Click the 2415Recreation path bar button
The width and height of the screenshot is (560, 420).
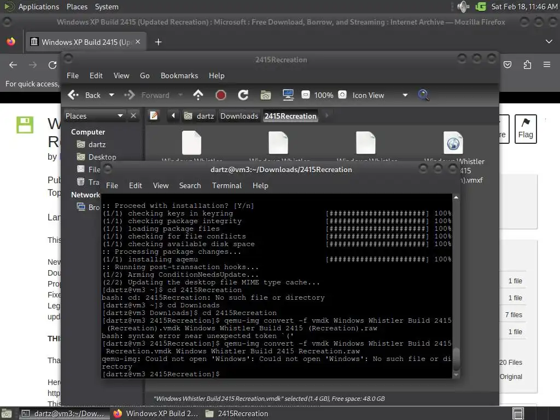pos(290,116)
